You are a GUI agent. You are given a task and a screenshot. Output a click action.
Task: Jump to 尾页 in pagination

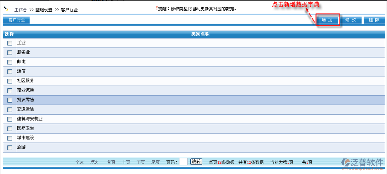[156, 162]
